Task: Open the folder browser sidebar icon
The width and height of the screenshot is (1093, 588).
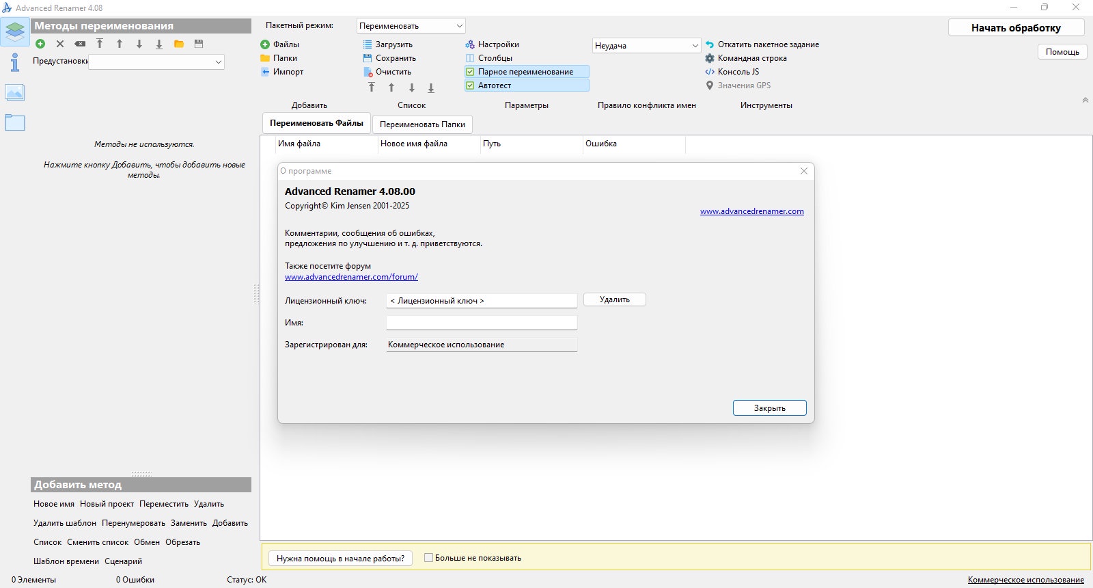Action: click(x=15, y=123)
